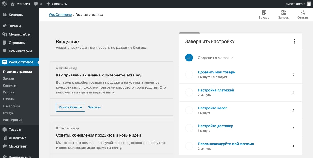Viewport: 313px width, 158px height.
Task: Expand the chevron for Настройте доставку
Action: (293, 128)
